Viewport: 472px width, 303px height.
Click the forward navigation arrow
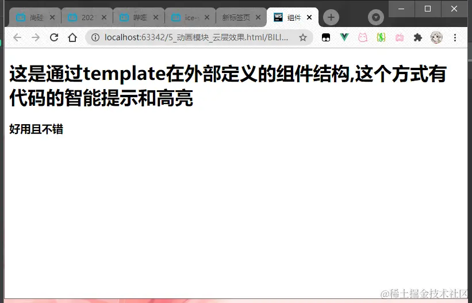(x=36, y=37)
